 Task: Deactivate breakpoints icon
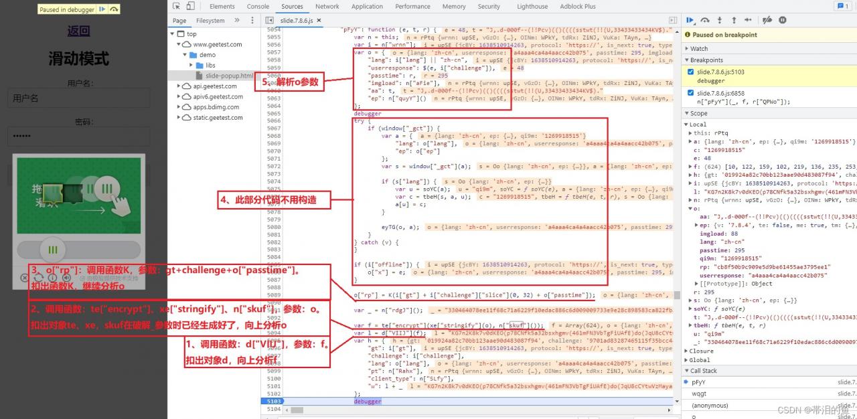click(768, 21)
